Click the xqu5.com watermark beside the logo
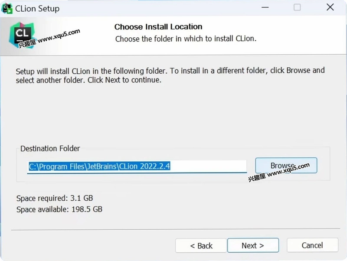This screenshot has height=261, width=347. click(x=49, y=39)
